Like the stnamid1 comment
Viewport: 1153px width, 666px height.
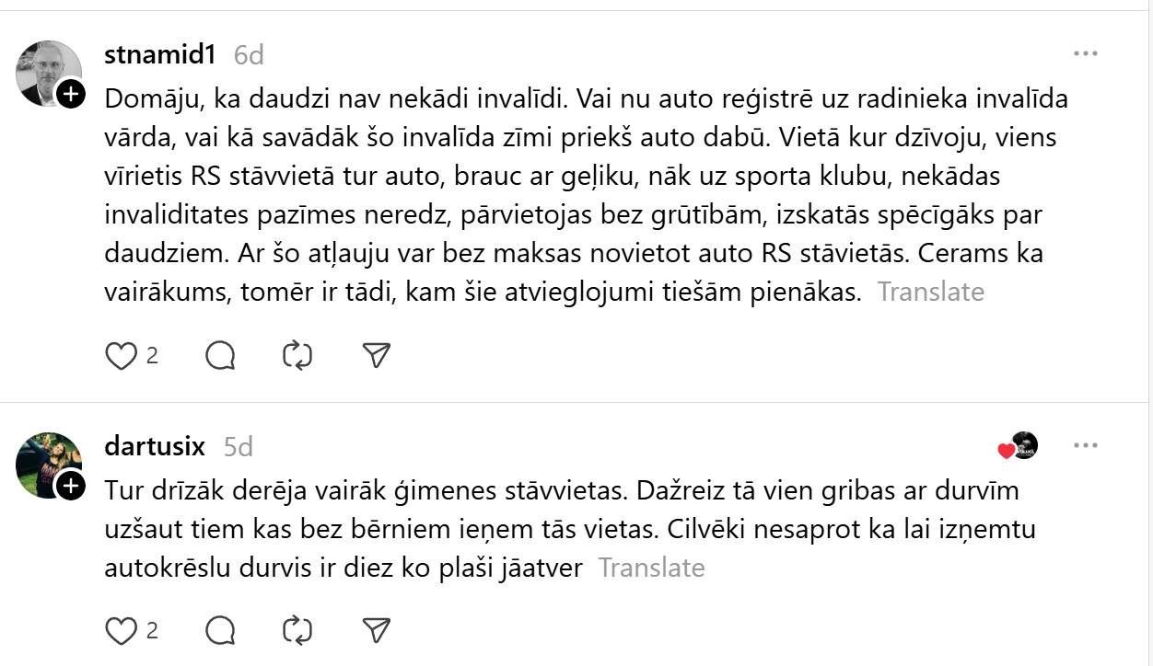click(x=121, y=356)
